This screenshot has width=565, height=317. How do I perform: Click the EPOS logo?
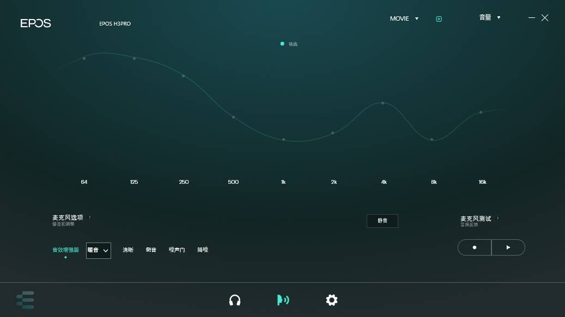pyautogui.click(x=36, y=23)
